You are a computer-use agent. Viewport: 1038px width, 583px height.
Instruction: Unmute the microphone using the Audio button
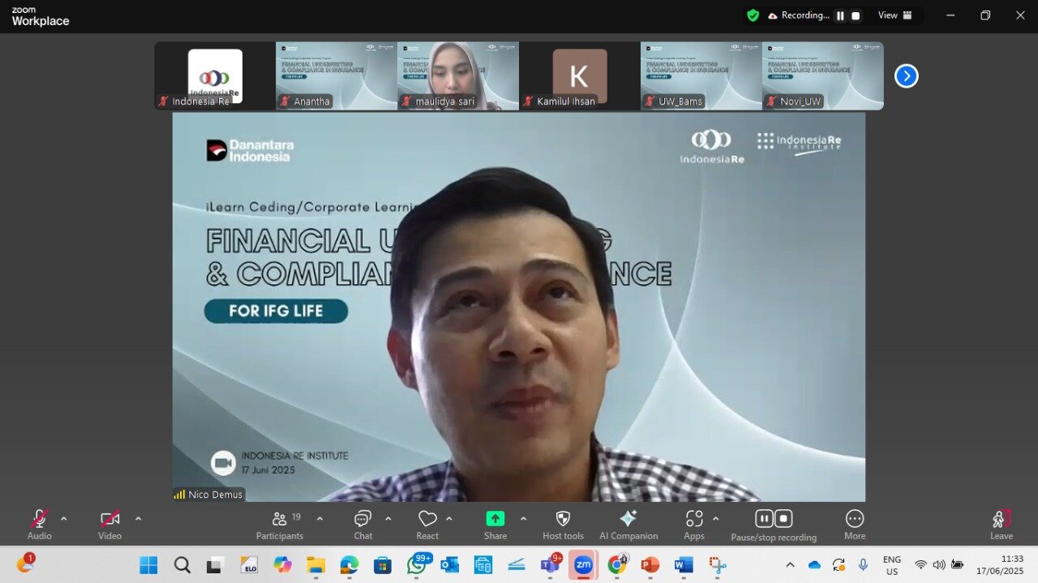tap(39, 524)
